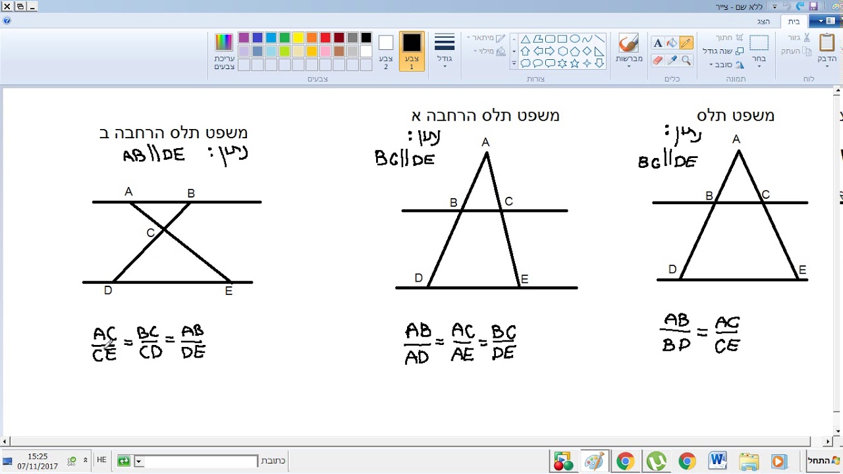The image size is (843, 474).
Task: Choose the Four-point star shape
Action: (x=587, y=63)
